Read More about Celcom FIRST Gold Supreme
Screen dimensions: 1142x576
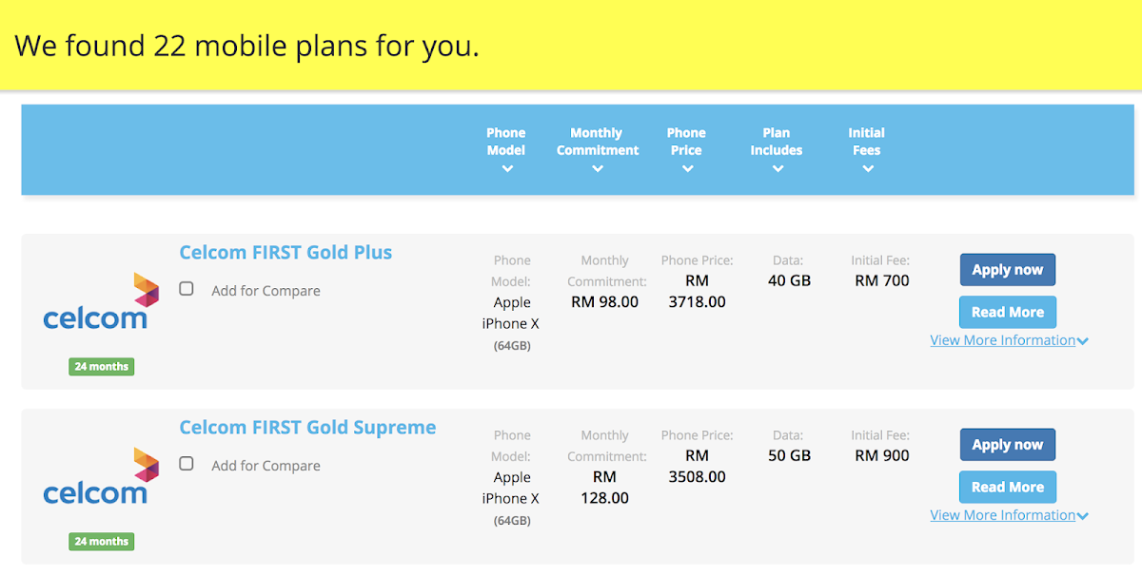point(1008,487)
